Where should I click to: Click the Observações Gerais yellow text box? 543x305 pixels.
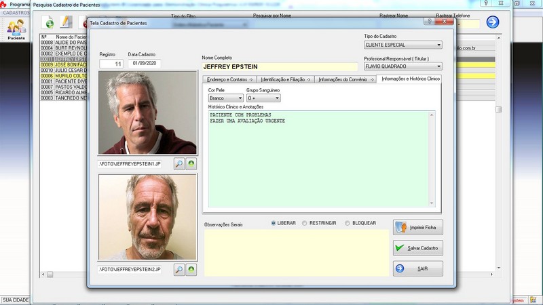[x=297, y=253]
